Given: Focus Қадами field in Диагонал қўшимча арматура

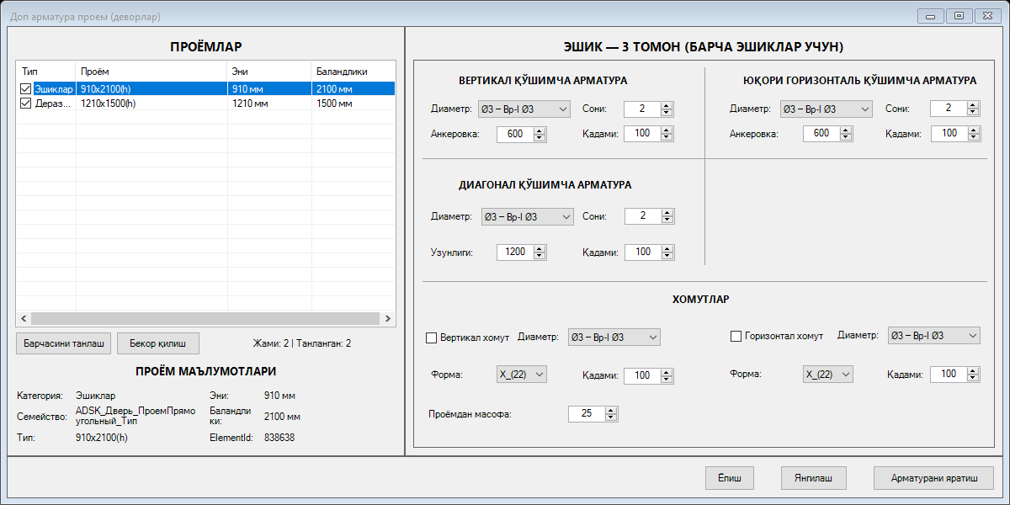Looking at the screenshot, I should [x=643, y=252].
